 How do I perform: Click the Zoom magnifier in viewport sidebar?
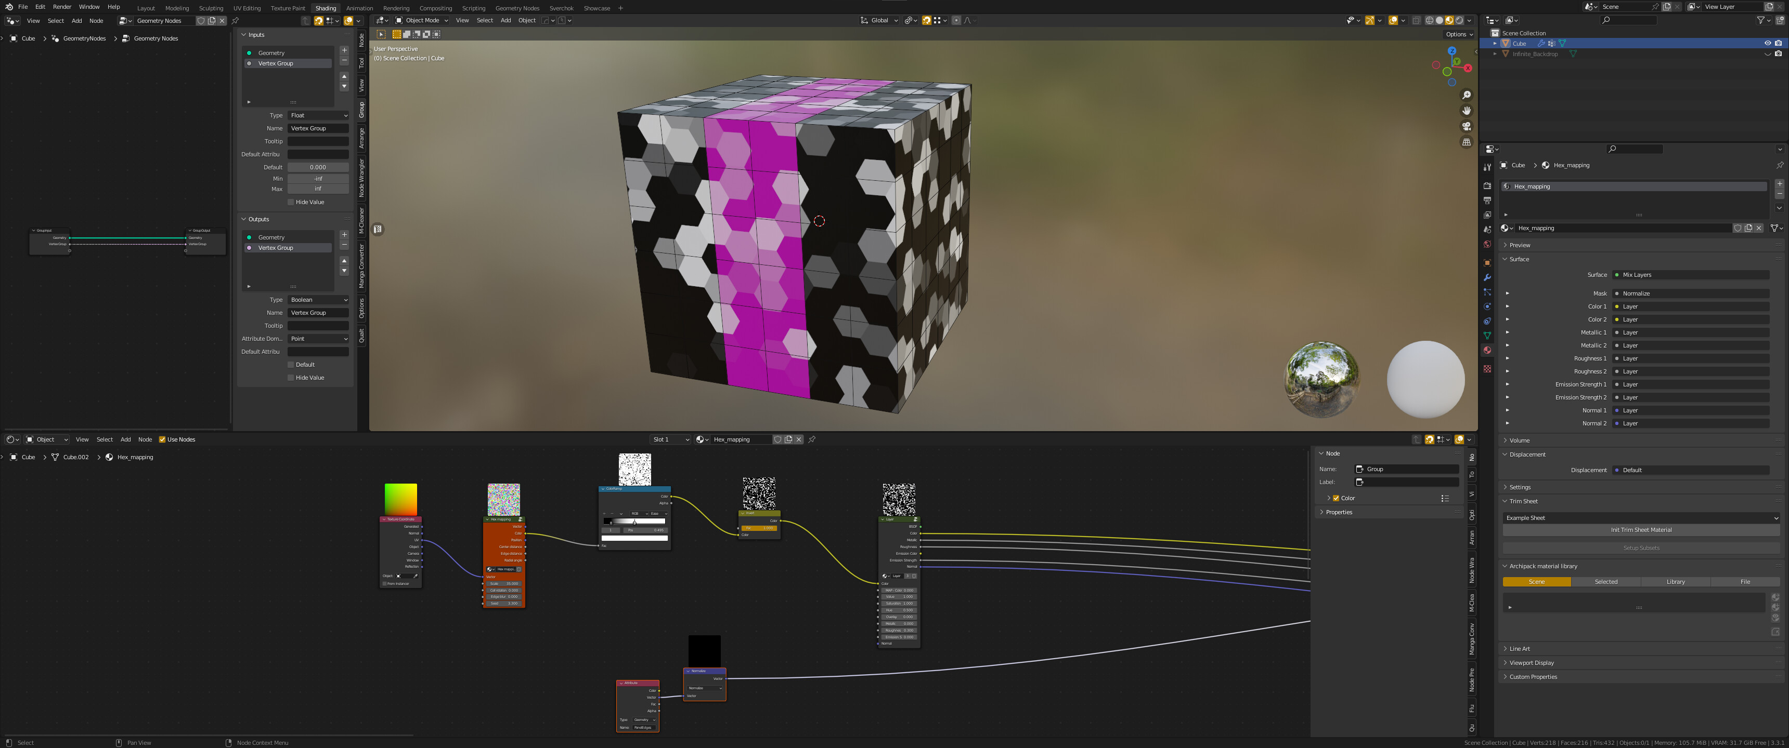click(x=1467, y=95)
